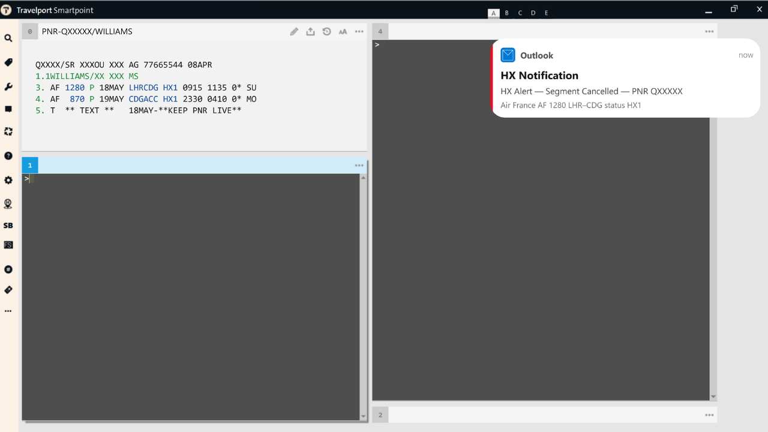
Task: Click the circular arrows refresh icon
Action: [8, 131]
